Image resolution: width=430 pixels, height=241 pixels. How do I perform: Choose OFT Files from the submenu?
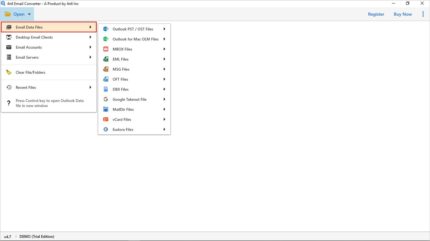[120, 79]
